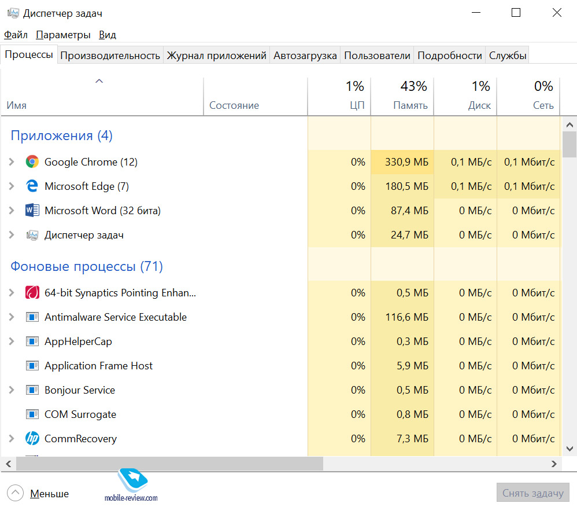Switch to the Журнал приложений tab

click(216, 55)
